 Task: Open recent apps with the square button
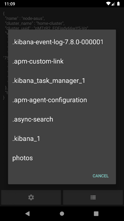96,214
